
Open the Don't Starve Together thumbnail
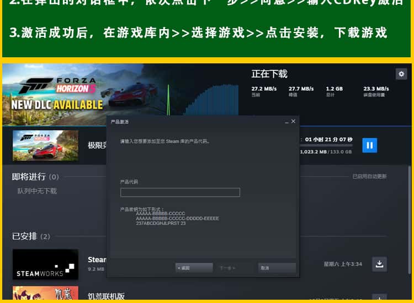click(x=45, y=293)
